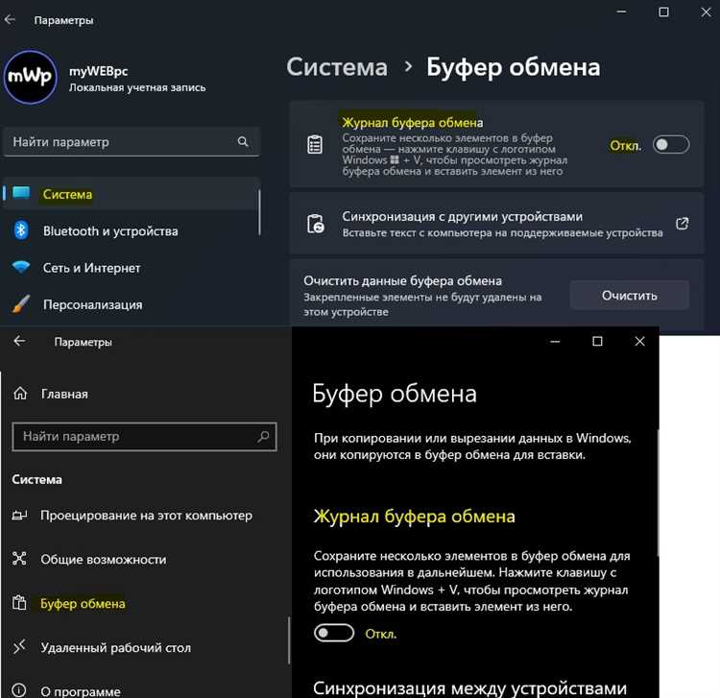720x698 pixels.
Task: Click the myWEBpc account name
Action: click(98, 71)
